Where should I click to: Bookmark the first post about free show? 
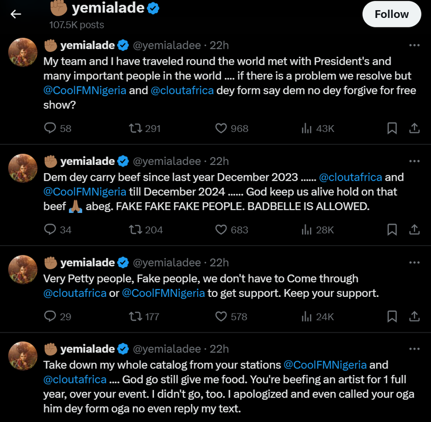point(392,129)
